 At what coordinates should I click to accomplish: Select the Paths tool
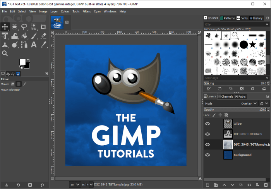(x=24, y=45)
